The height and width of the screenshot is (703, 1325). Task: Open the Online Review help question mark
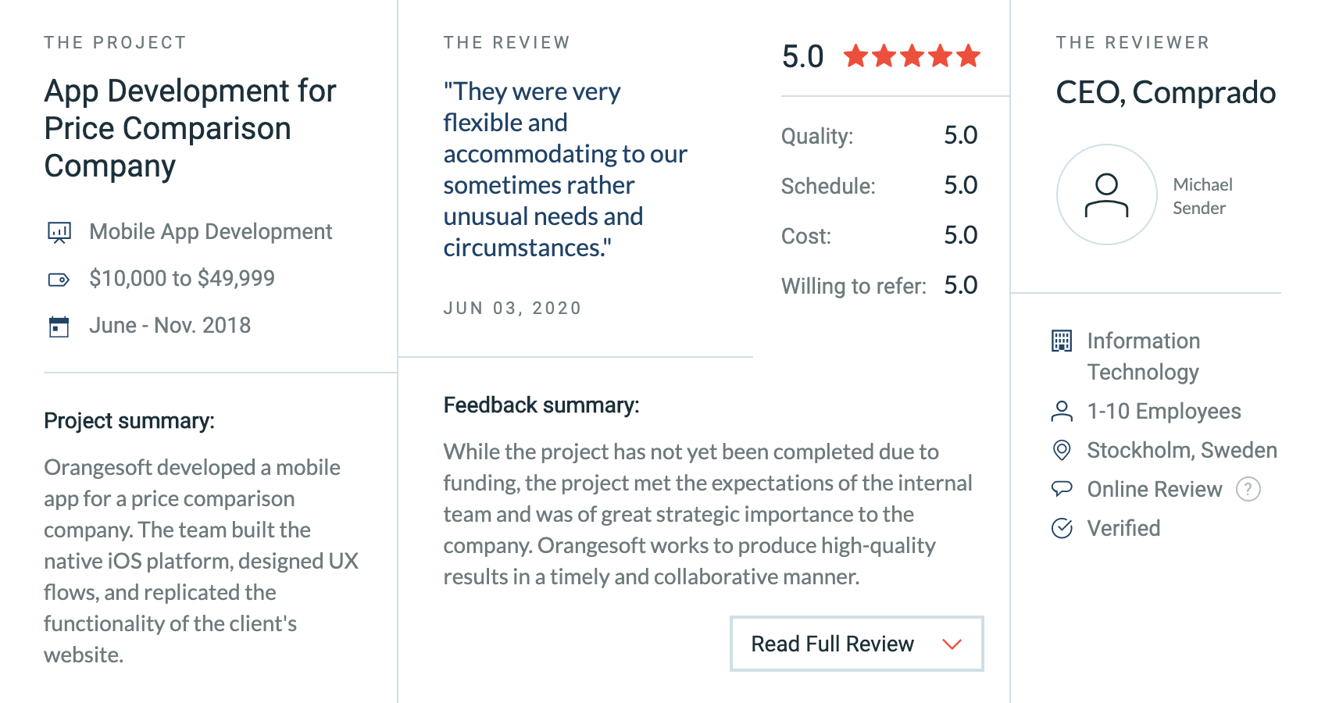(x=1248, y=489)
